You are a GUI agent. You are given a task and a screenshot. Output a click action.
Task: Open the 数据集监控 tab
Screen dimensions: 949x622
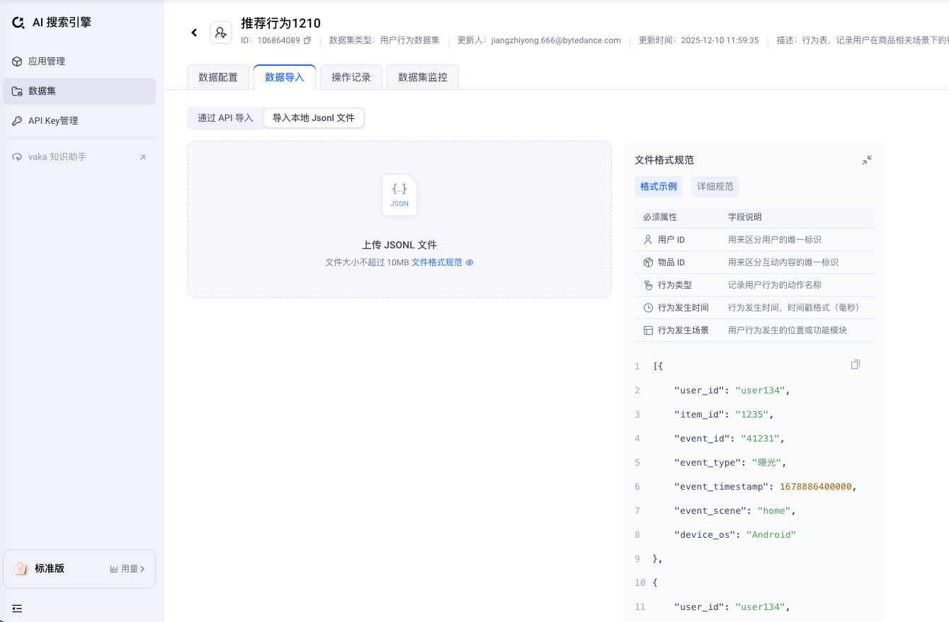tap(423, 77)
